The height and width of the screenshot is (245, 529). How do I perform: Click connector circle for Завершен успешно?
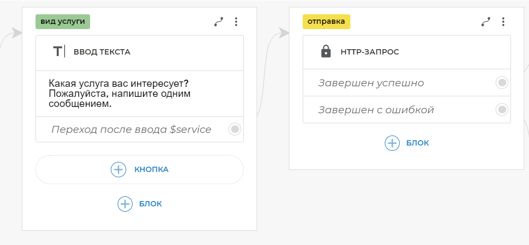point(501,83)
